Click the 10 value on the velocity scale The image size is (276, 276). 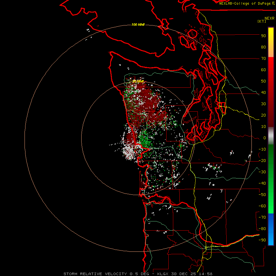coord(263,127)
